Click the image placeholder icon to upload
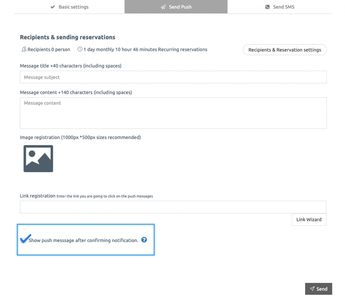Screen dimensions: 345x296 click(x=38, y=158)
